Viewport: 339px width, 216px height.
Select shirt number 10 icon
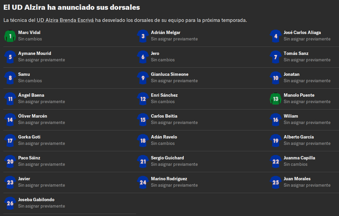pos(276,78)
